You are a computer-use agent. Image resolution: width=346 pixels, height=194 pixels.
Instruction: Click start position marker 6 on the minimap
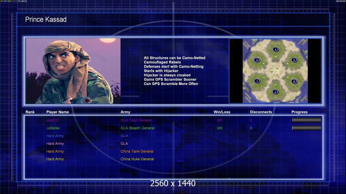pyautogui.click(x=294, y=81)
